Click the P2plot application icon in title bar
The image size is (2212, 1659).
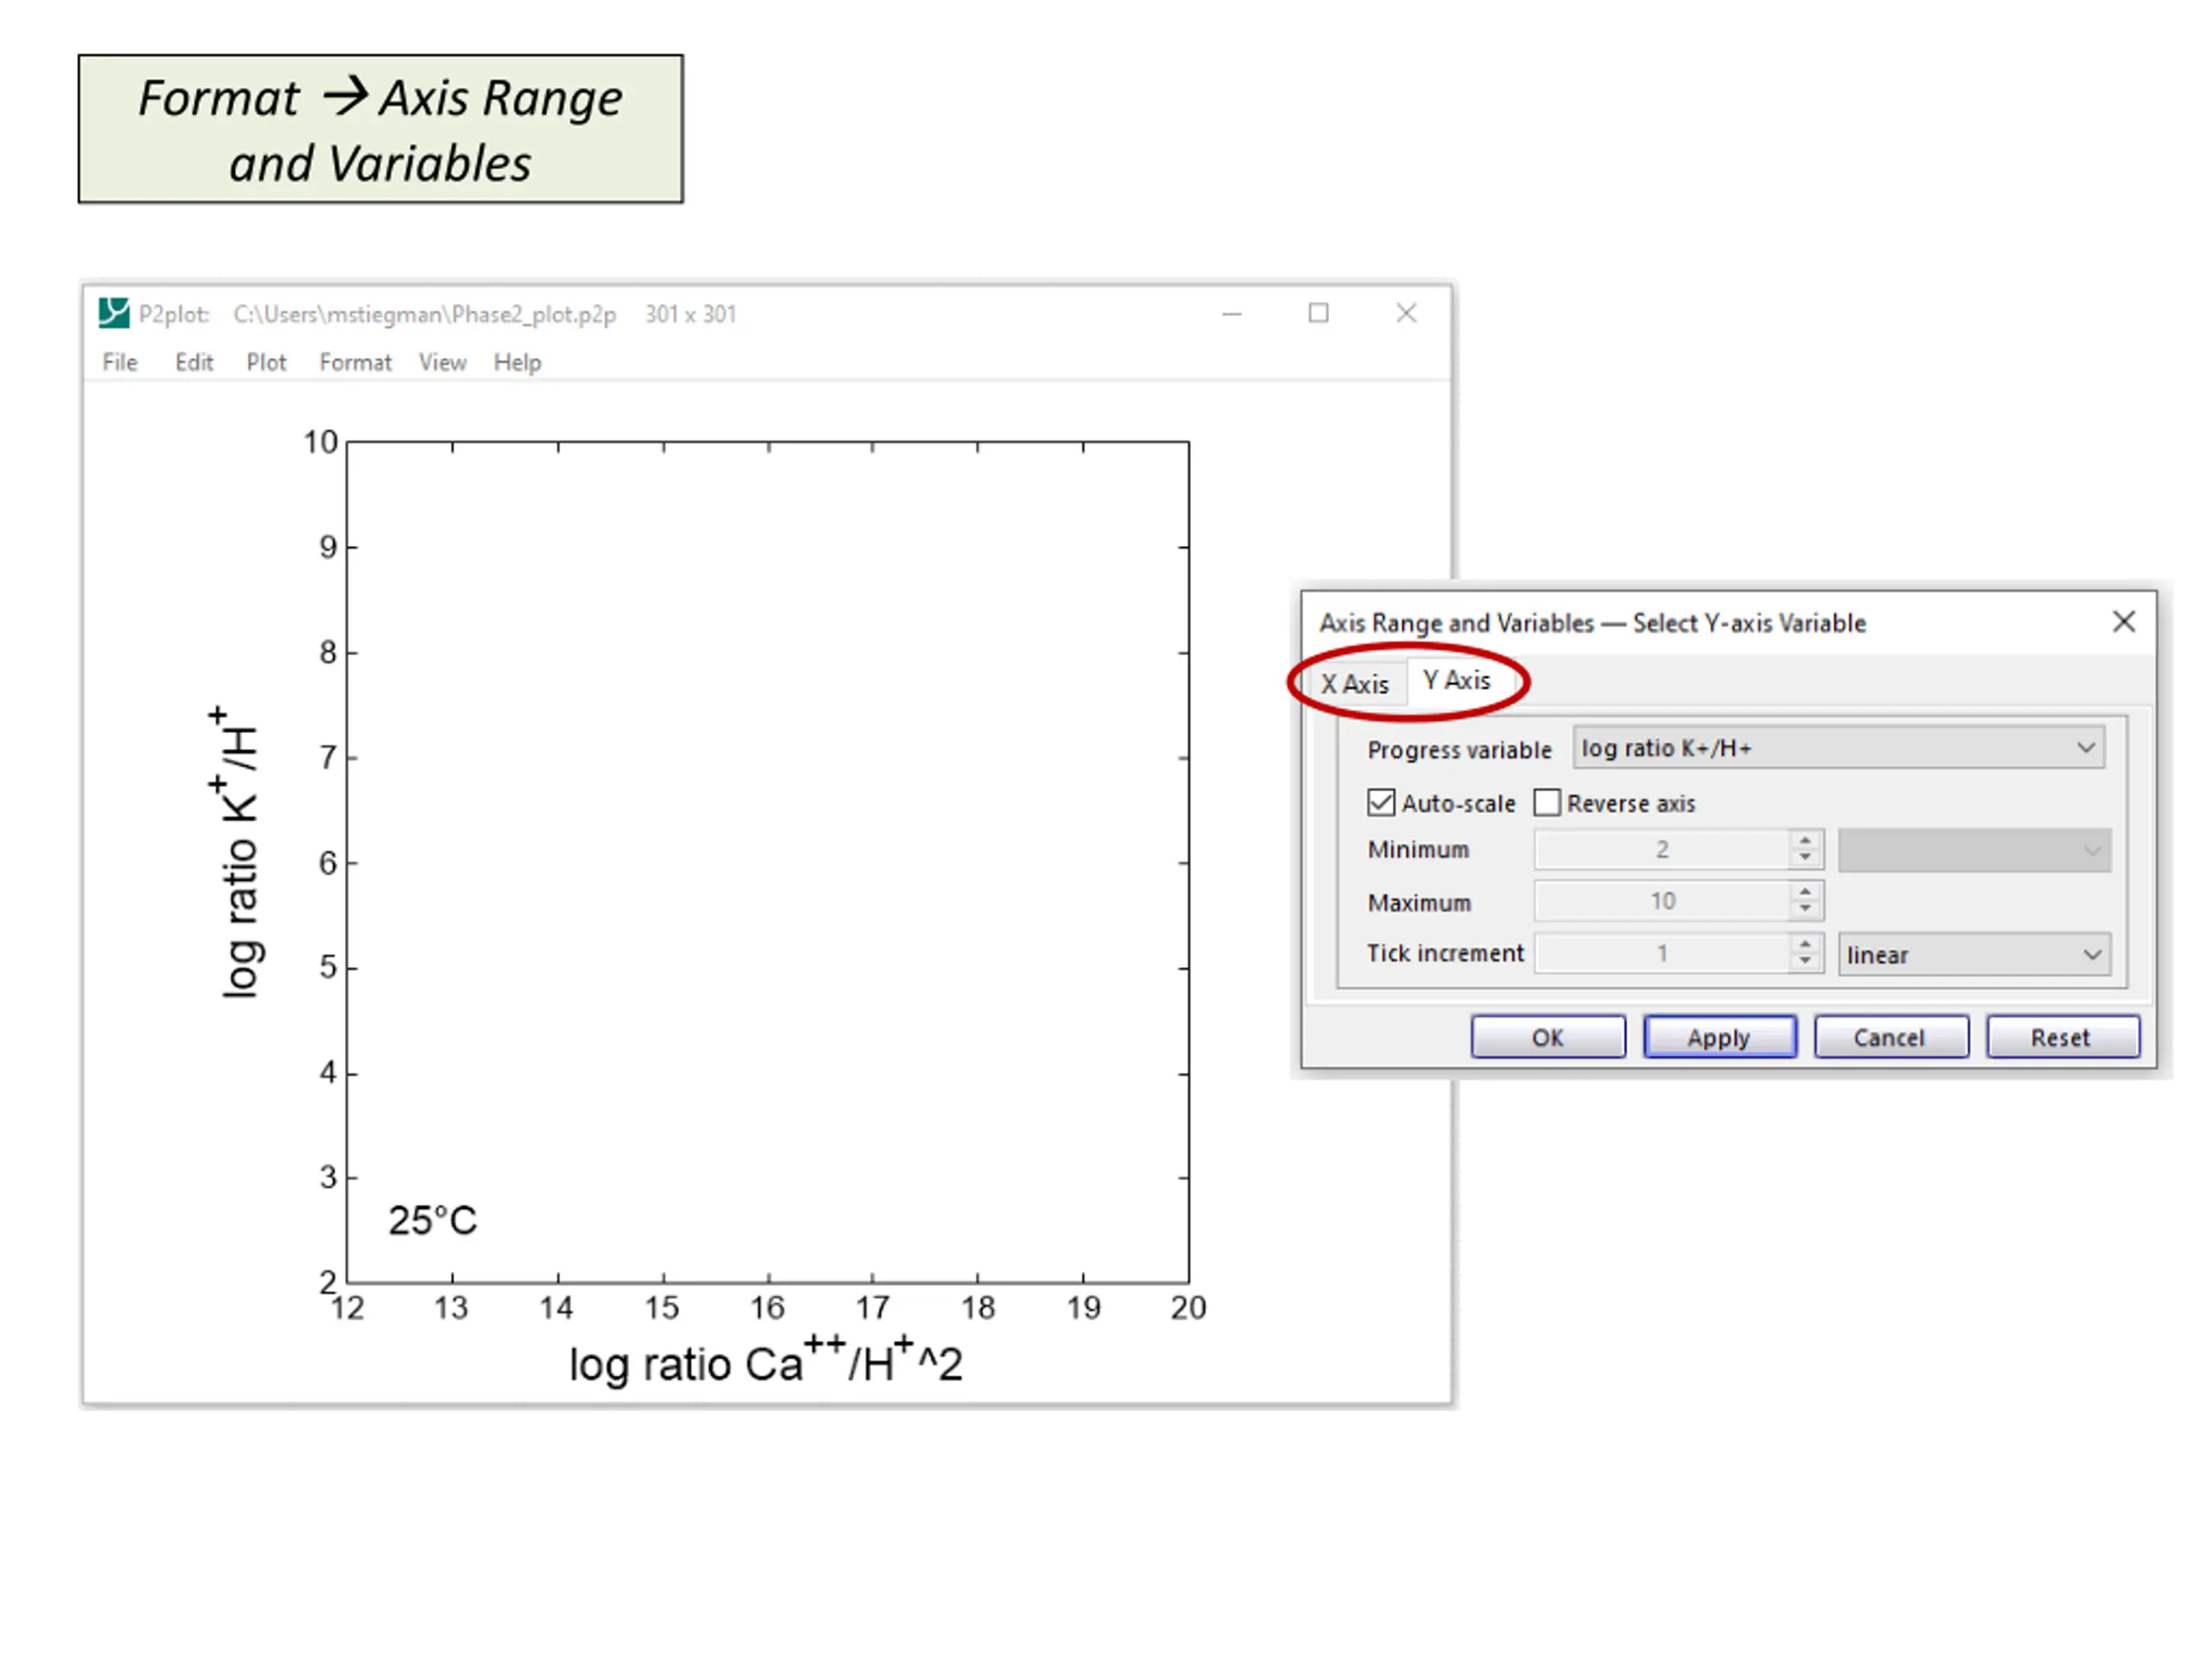[114, 313]
